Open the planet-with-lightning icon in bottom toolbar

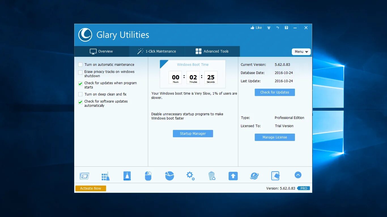coord(254,176)
